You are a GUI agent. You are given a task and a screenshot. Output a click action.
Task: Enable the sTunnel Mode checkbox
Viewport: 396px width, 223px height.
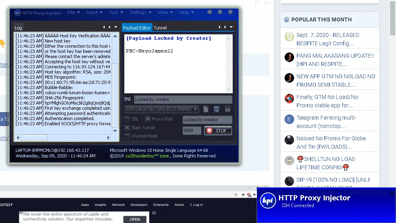[x=127, y=136]
